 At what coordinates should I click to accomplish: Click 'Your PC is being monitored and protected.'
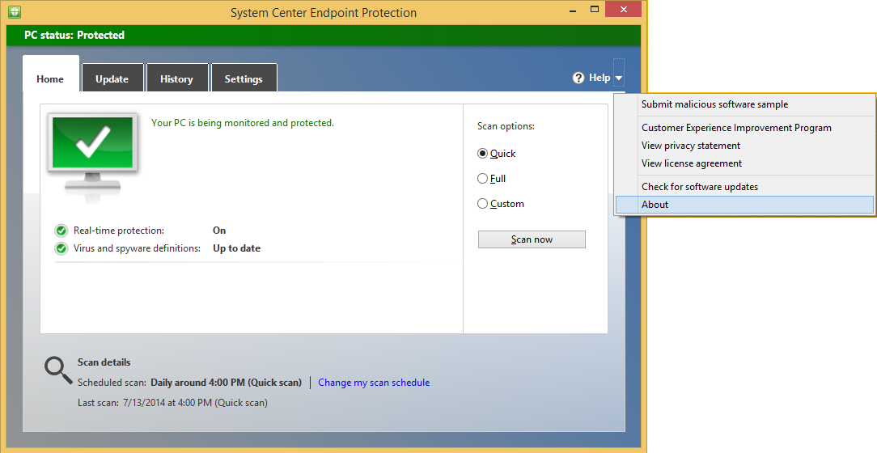pyautogui.click(x=243, y=123)
